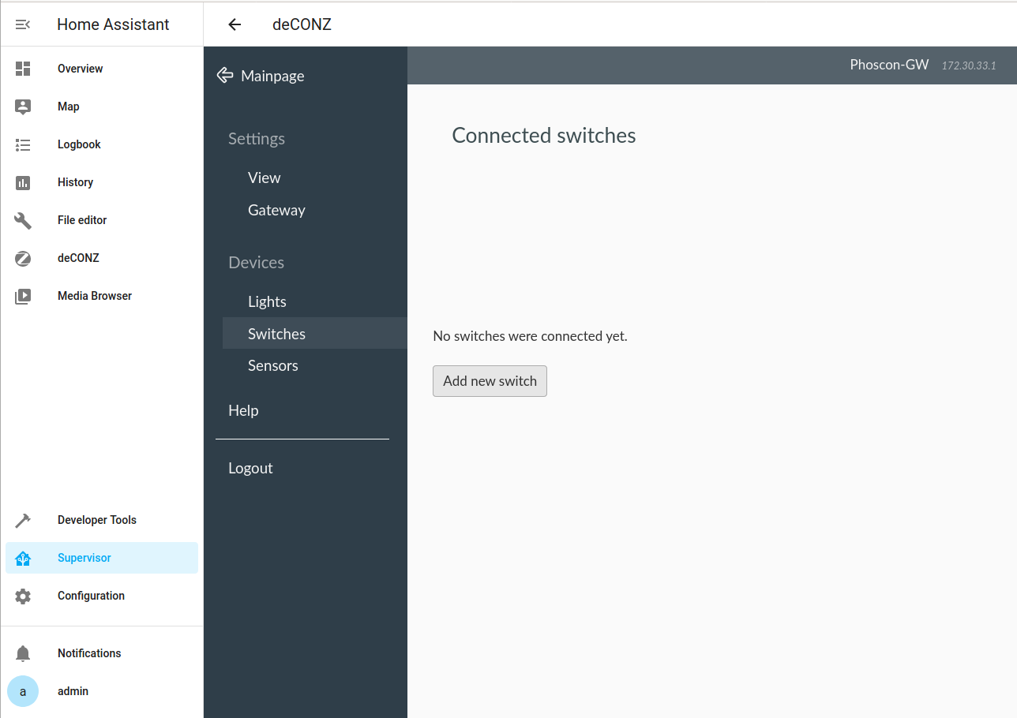Click the File editor wrench icon

[x=23, y=220]
